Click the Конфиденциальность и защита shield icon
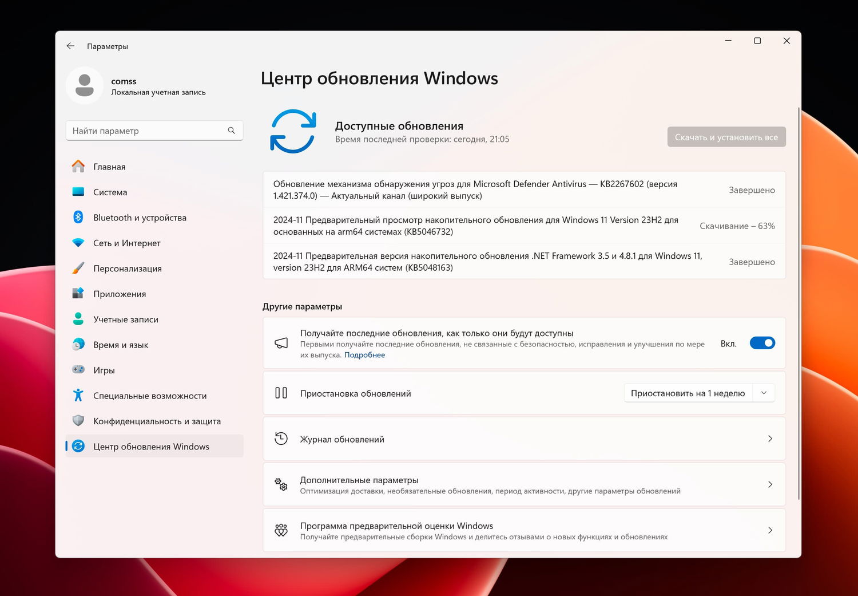 78,421
